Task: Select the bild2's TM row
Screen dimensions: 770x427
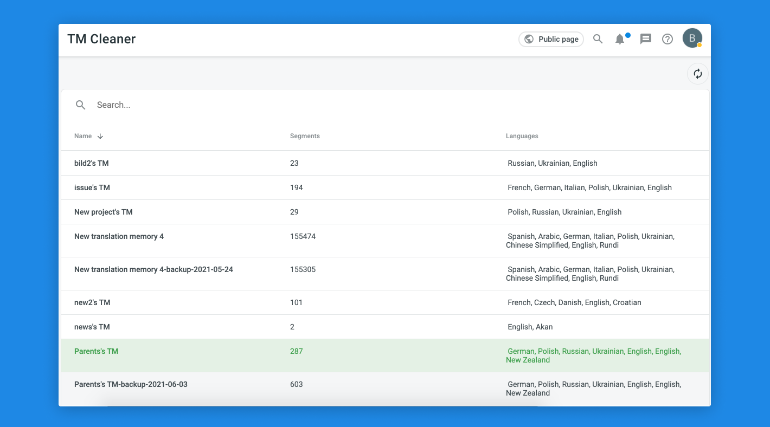Action: coord(385,163)
